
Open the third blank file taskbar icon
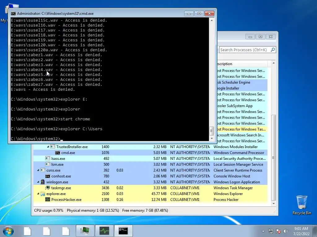(x=66, y=231)
